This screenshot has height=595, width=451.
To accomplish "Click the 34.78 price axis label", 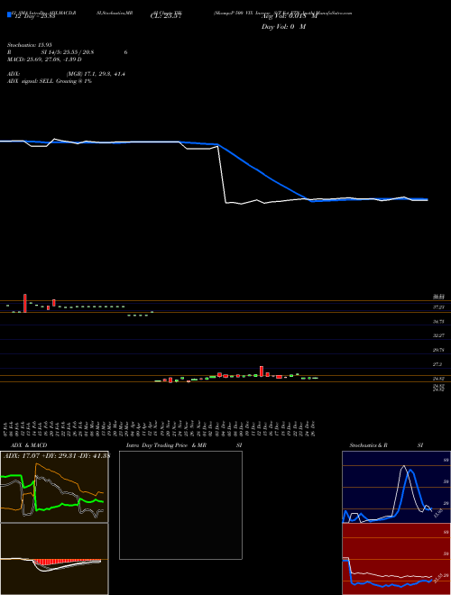I will coord(439,322).
